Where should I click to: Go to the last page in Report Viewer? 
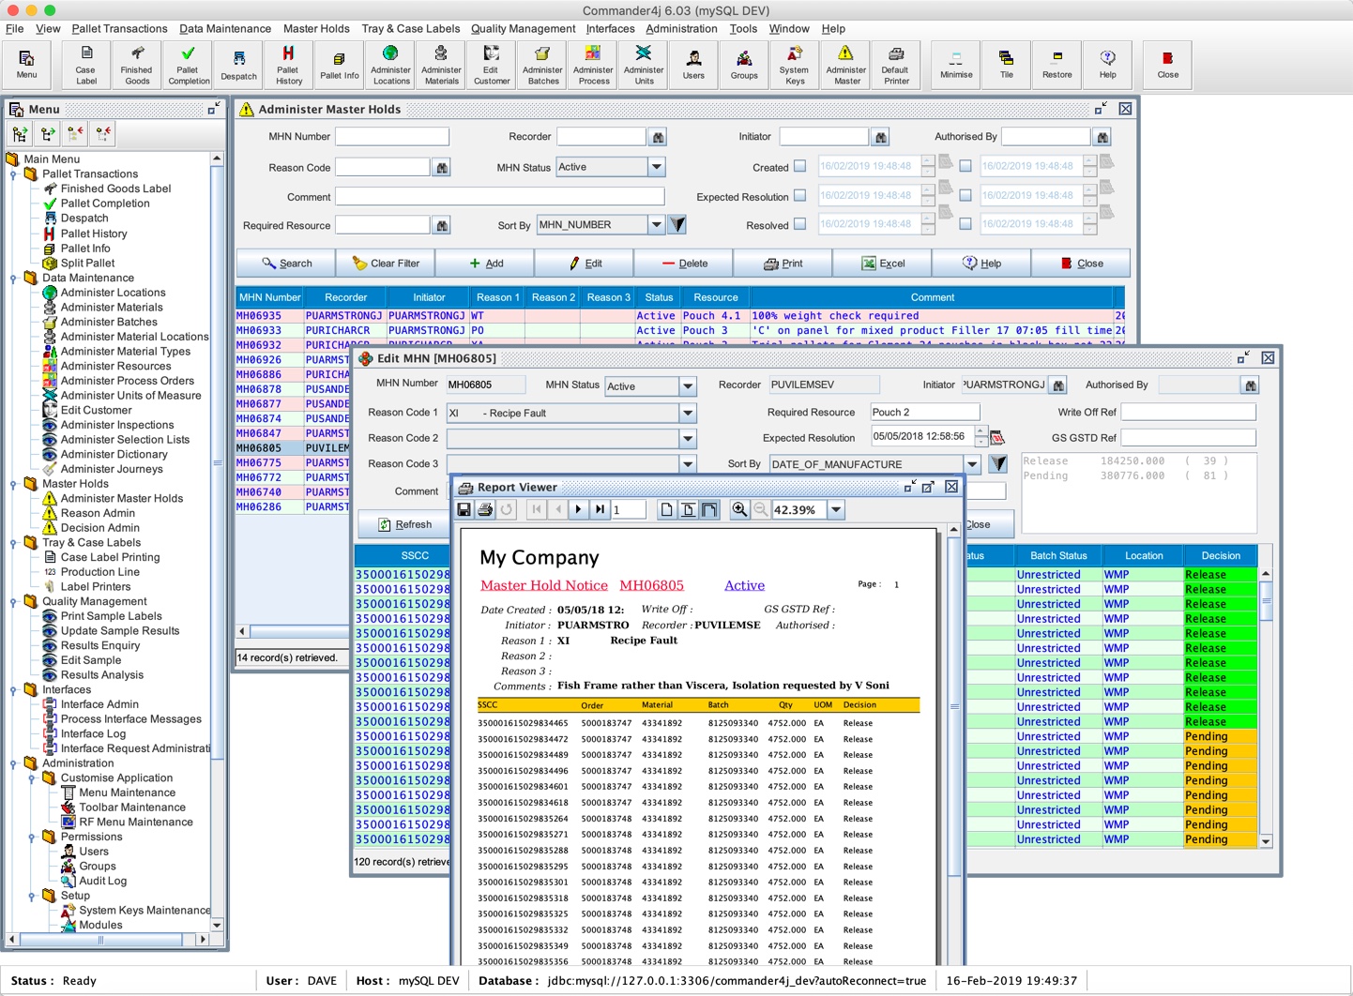[x=600, y=509]
